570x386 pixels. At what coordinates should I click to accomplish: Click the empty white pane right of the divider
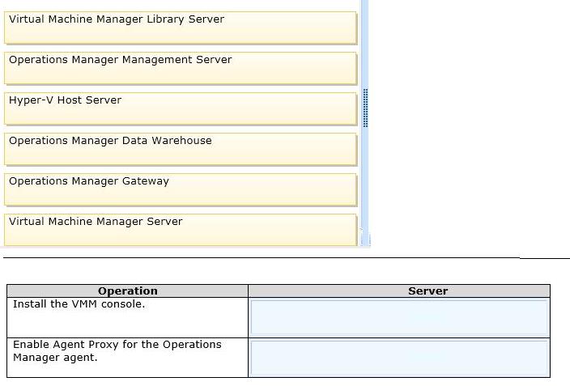pos(469,124)
